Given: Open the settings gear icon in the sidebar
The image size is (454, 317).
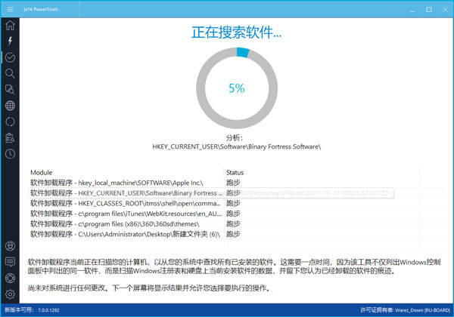Looking at the screenshot, I should pos(10,294).
